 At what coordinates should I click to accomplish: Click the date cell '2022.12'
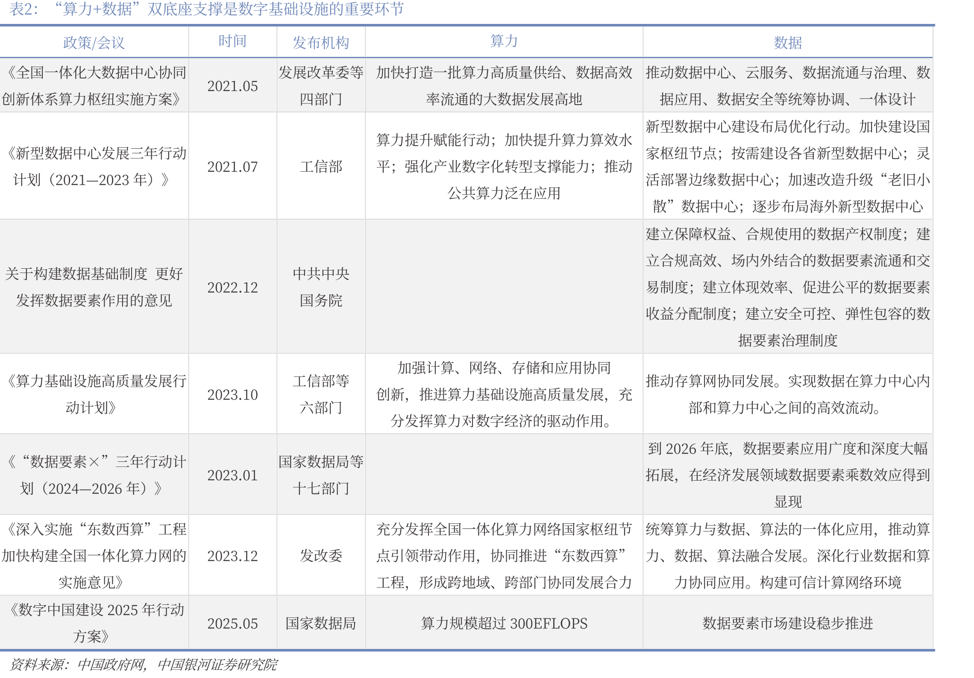232,288
